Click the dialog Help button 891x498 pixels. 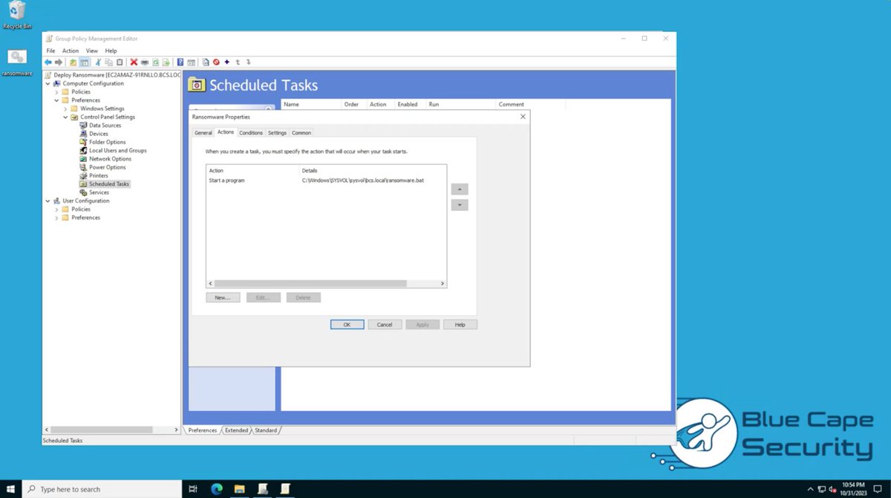460,325
